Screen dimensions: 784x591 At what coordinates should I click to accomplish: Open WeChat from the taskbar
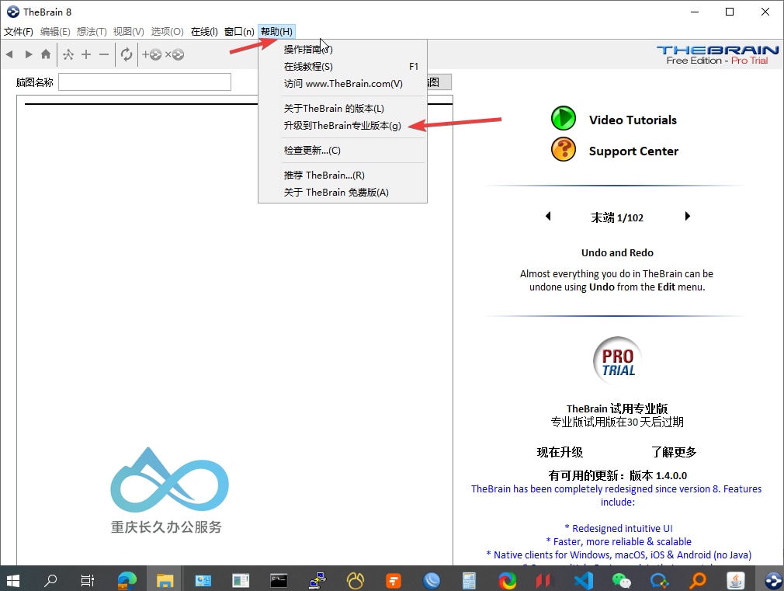pyautogui.click(x=622, y=580)
